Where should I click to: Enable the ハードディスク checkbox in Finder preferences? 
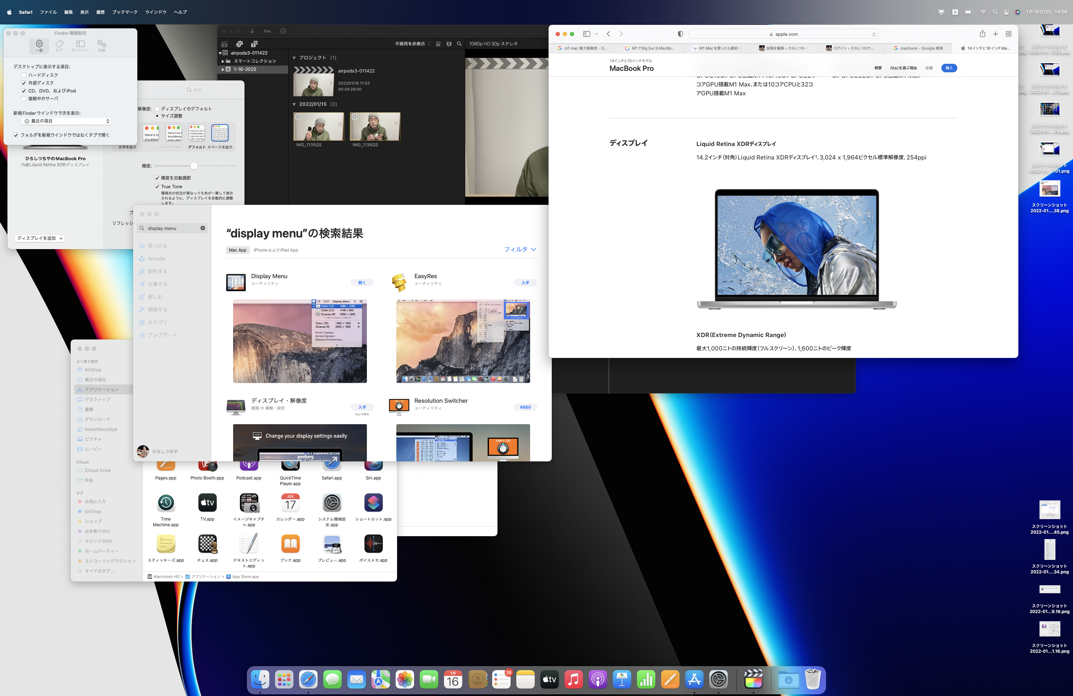[x=23, y=75]
